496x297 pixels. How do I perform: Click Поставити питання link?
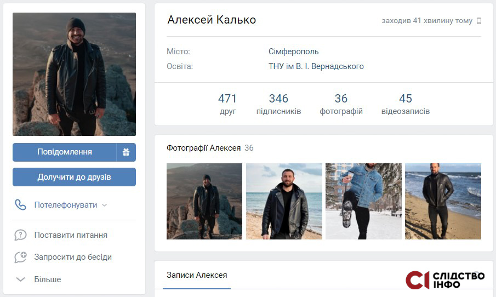[71, 235]
